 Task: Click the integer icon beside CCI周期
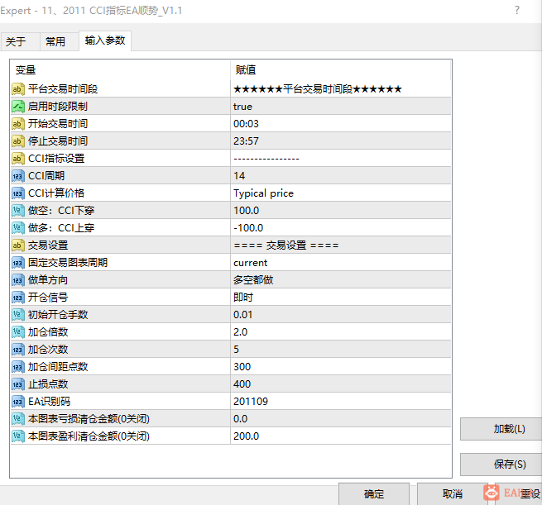click(x=17, y=176)
